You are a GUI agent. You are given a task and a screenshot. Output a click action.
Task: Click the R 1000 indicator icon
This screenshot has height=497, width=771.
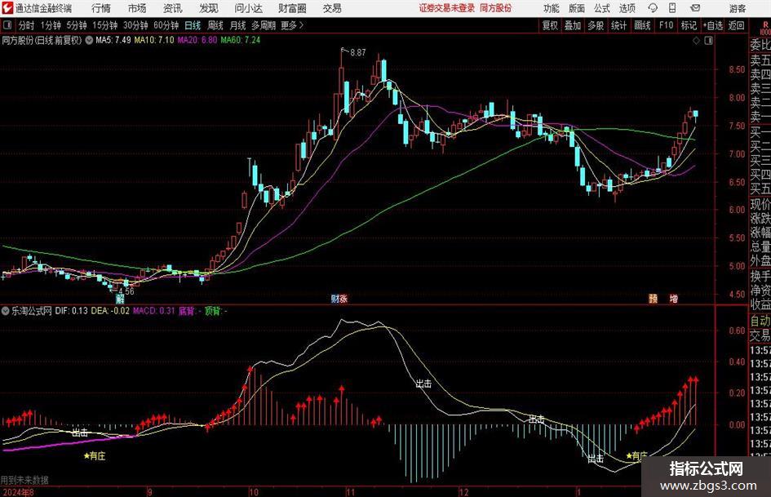pyautogui.click(x=765, y=28)
